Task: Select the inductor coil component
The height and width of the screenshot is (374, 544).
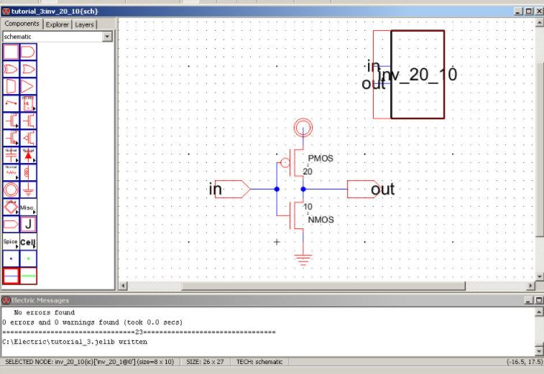Action: pyautogui.click(x=29, y=172)
